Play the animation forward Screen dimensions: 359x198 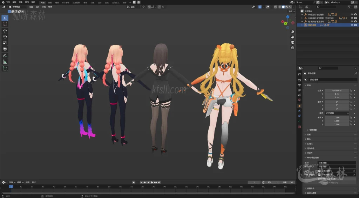pyautogui.click(x=152, y=182)
